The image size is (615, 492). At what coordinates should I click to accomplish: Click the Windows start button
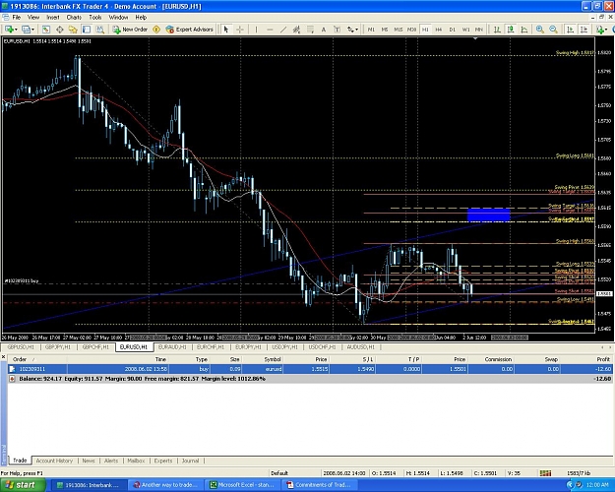point(23,485)
